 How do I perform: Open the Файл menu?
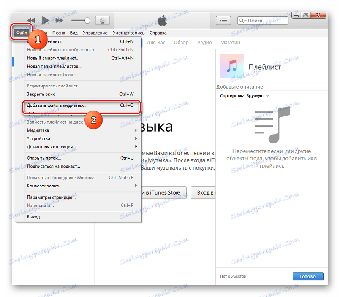click(x=22, y=33)
